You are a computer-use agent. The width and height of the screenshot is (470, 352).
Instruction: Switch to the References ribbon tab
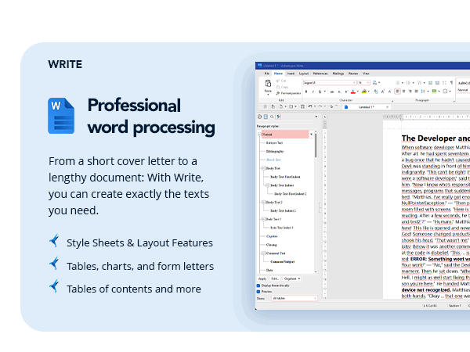[x=320, y=74]
